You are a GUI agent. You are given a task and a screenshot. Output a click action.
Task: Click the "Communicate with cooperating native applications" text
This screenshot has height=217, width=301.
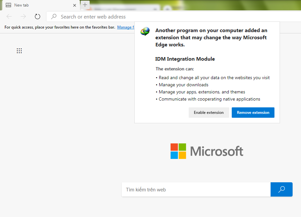point(209,99)
